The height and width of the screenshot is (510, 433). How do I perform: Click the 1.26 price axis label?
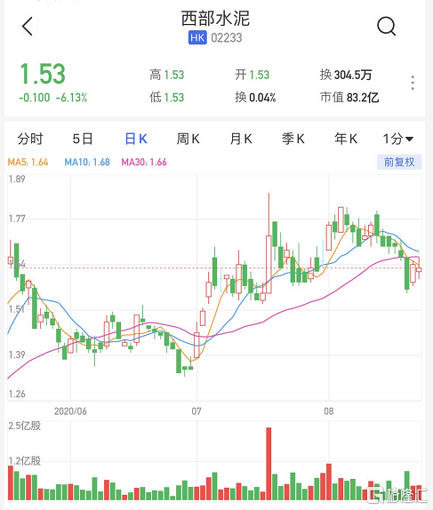(17, 394)
